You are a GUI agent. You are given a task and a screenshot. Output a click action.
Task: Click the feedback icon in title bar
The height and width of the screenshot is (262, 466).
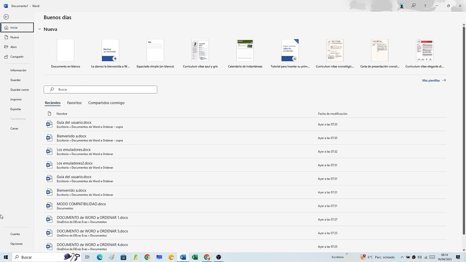pos(414,6)
